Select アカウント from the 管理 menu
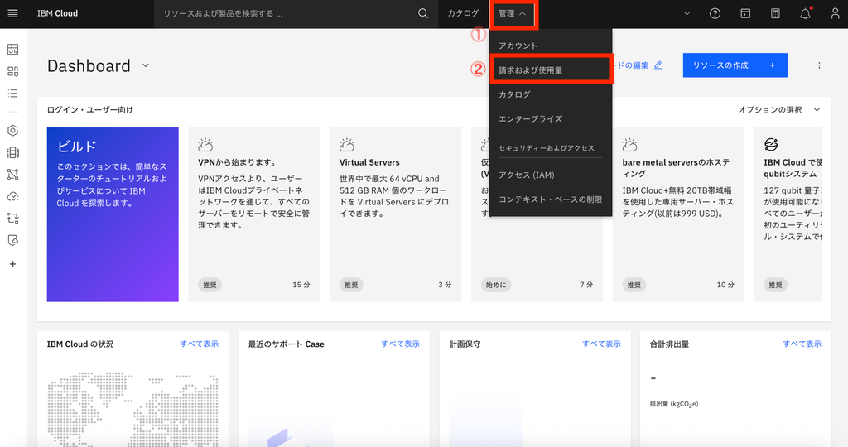Viewport: 848px width, 447px height. coord(551,46)
